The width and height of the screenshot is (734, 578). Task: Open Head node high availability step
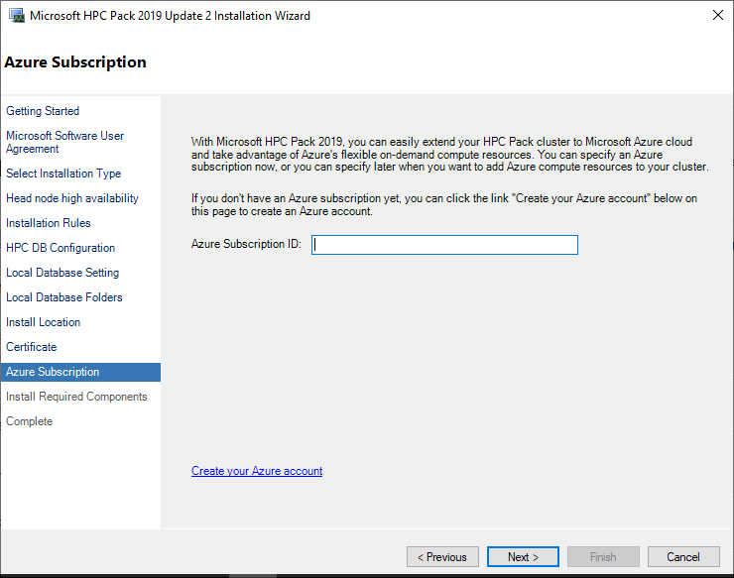pyautogui.click(x=72, y=198)
